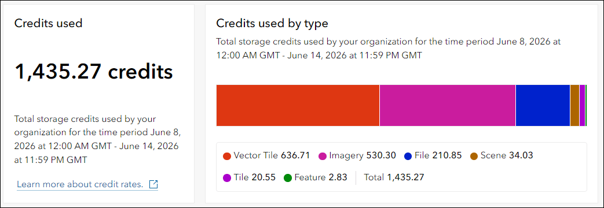
Task: Click the pink Imagery legend dot
Action: (x=323, y=156)
